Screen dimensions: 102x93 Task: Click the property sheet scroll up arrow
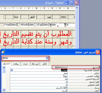coord(4,68)
